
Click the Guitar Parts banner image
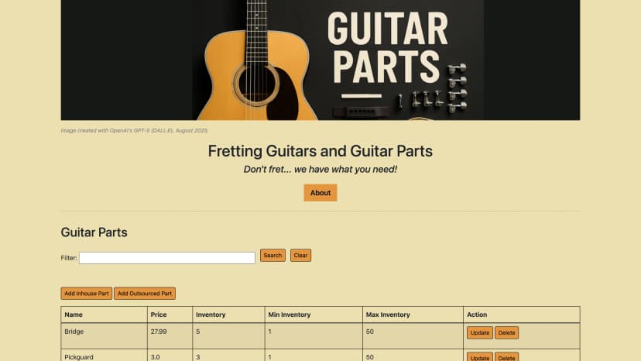(320, 60)
